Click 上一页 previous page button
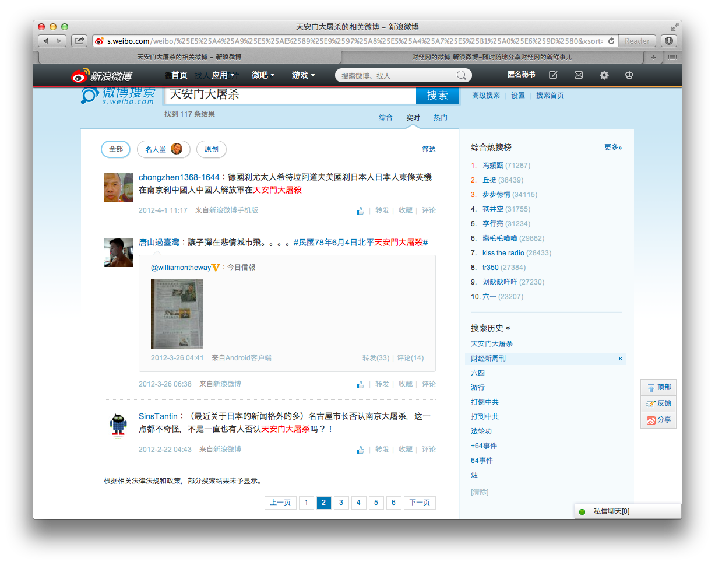This screenshot has height=565, width=715. (x=280, y=503)
